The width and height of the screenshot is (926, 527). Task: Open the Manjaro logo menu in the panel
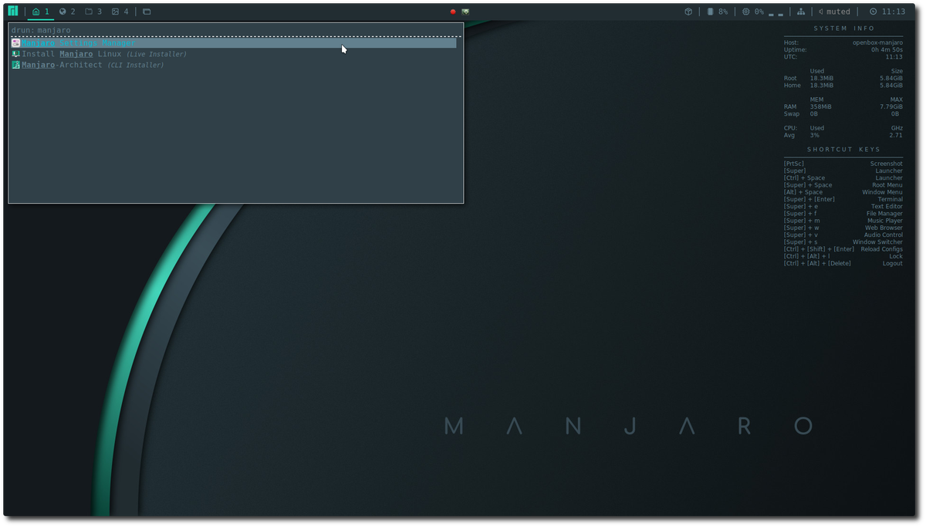pyautogui.click(x=13, y=12)
